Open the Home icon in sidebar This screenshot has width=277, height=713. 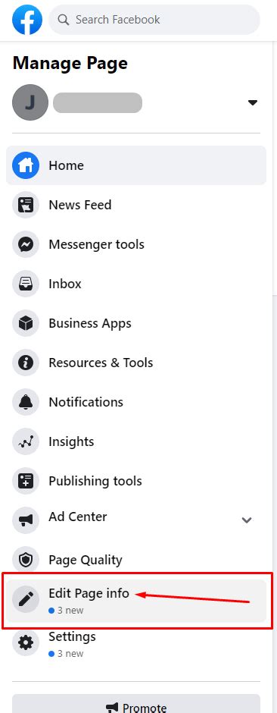click(26, 165)
